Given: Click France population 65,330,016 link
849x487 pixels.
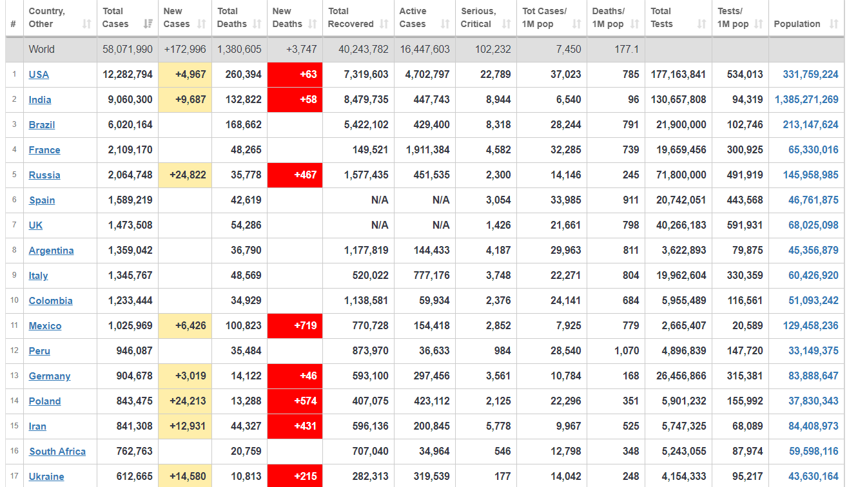Looking at the screenshot, I should coord(814,150).
